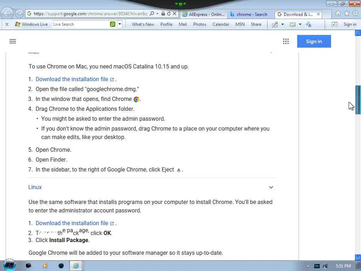Image resolution: width=361 pixels, height=271 pixels.
Task: Click the volume icon in system tray
Action: click(x=325, y=266)
